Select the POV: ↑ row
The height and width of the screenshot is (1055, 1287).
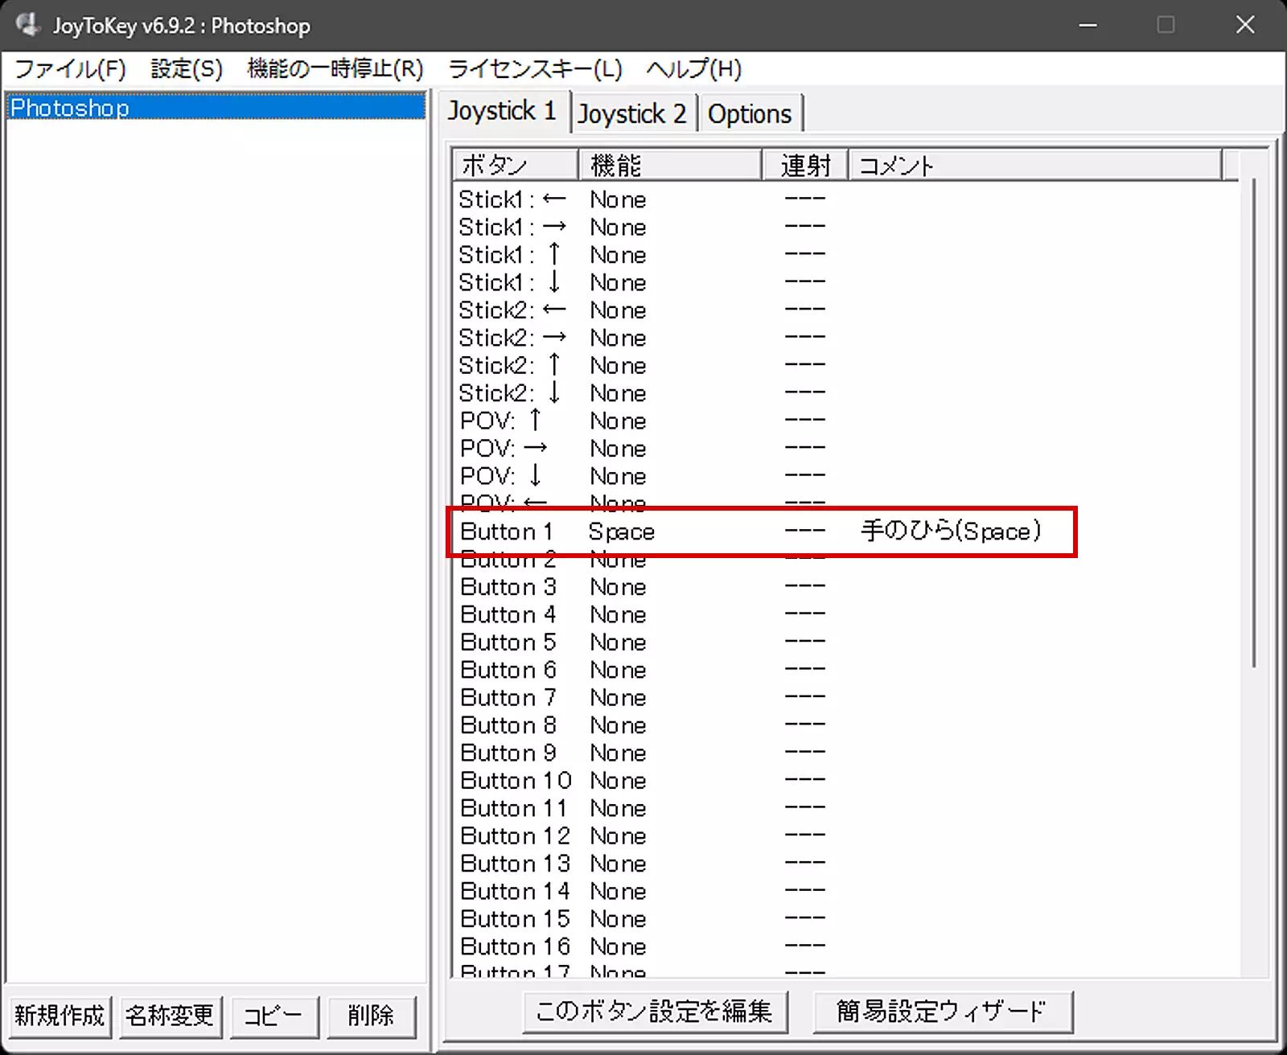[845, 421]
